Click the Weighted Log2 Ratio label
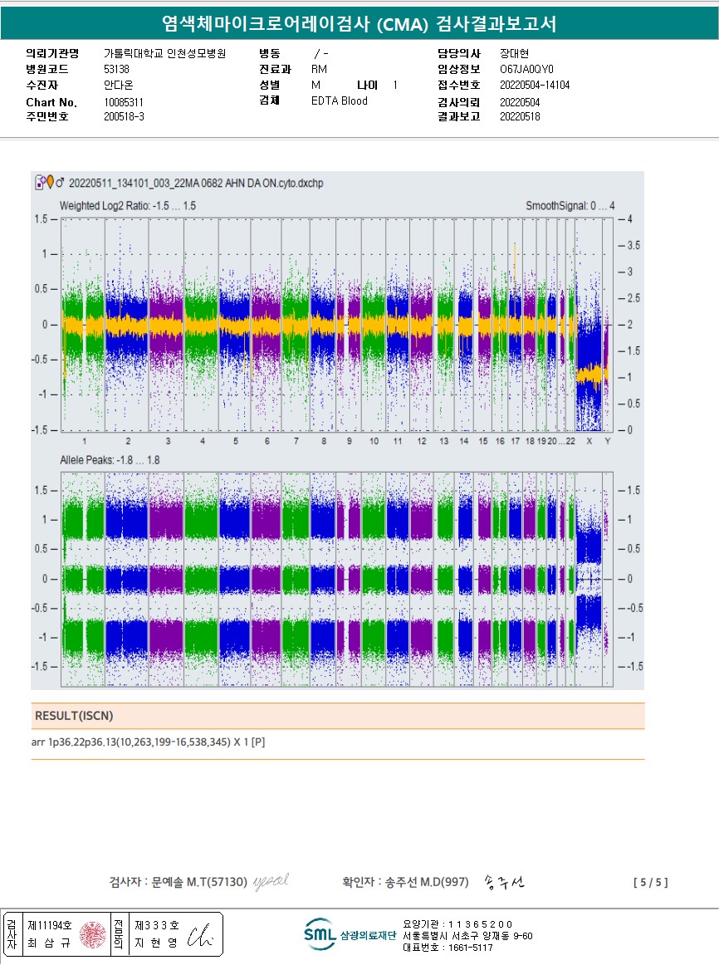This screenshot has width=719, height=965. [128, 205]
